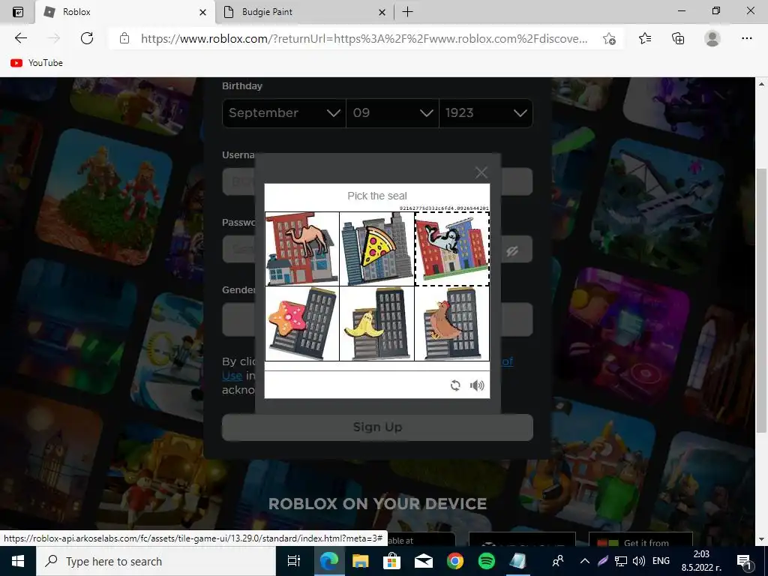Viewport: 768px width, 576px height.
Task: Open the YouTube bookmark
Action: (37, 63)
